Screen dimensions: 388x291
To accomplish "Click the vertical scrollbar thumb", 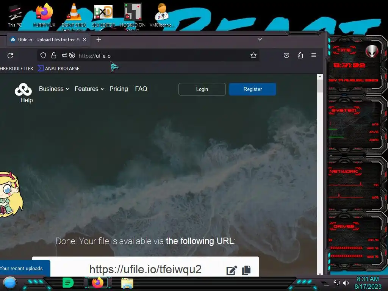I will [320, 86].
